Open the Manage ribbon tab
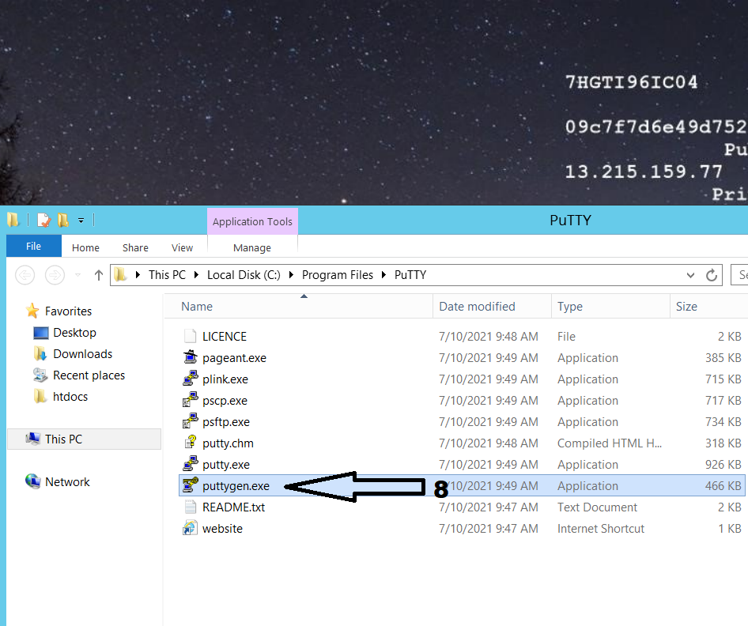Viewport: 748px width, 626px height. tap(252, 248)
